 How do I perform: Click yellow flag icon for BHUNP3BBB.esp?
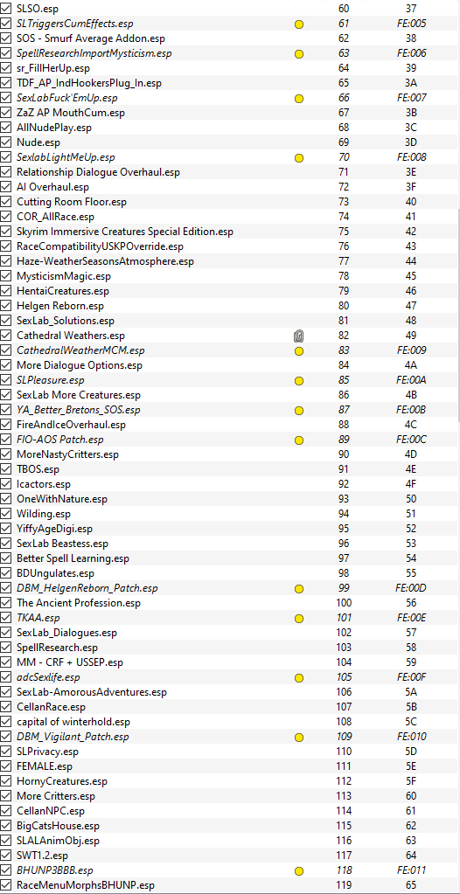298,870
